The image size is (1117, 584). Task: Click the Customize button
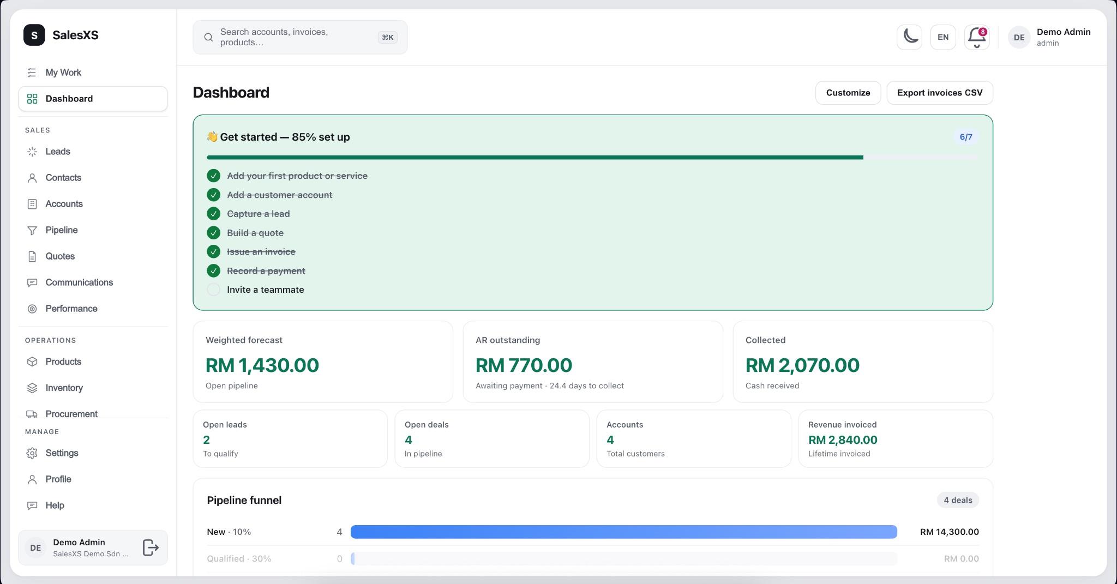coord(848,93)
